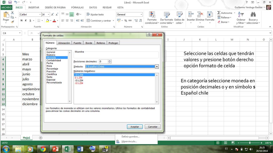The height and width of the screenshot is (153, 273).
Task: Select the Personalizada category
Action: 54,83
